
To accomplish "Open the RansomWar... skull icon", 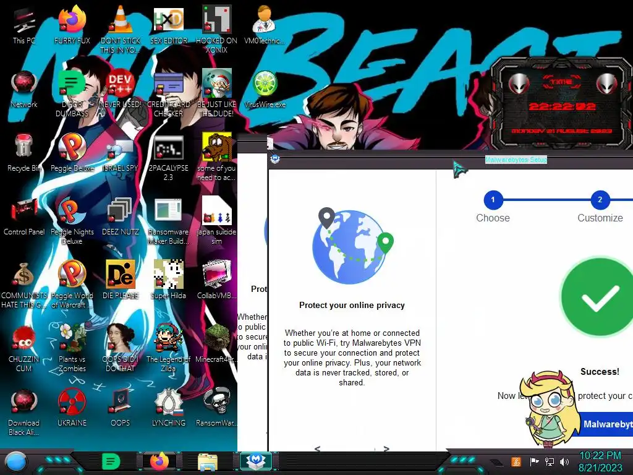I will (216, 408).
